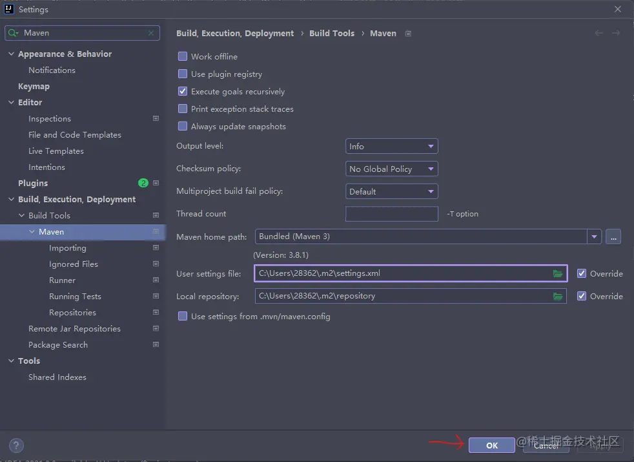634x462 pixels.
Task: Select Keymap in the settings tree
Action: click(x=34, y=86)
